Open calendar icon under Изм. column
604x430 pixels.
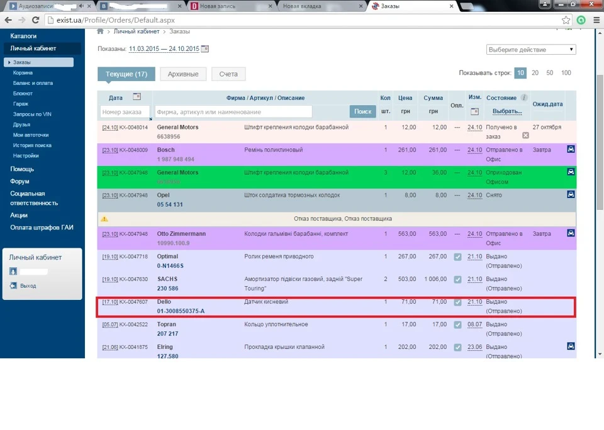pos(474,111)
